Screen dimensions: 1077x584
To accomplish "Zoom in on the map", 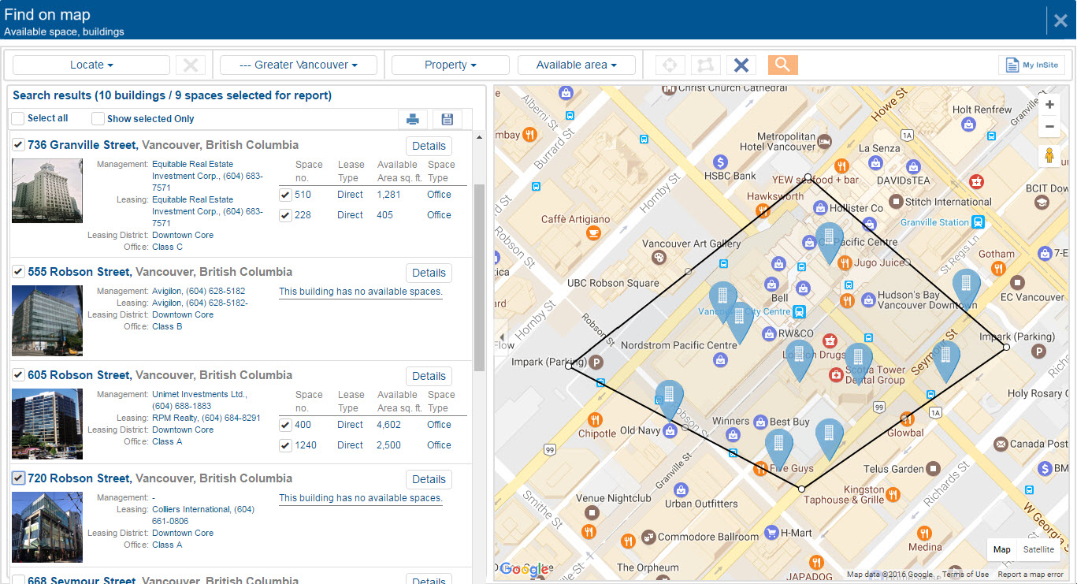I will [1049, 105].
